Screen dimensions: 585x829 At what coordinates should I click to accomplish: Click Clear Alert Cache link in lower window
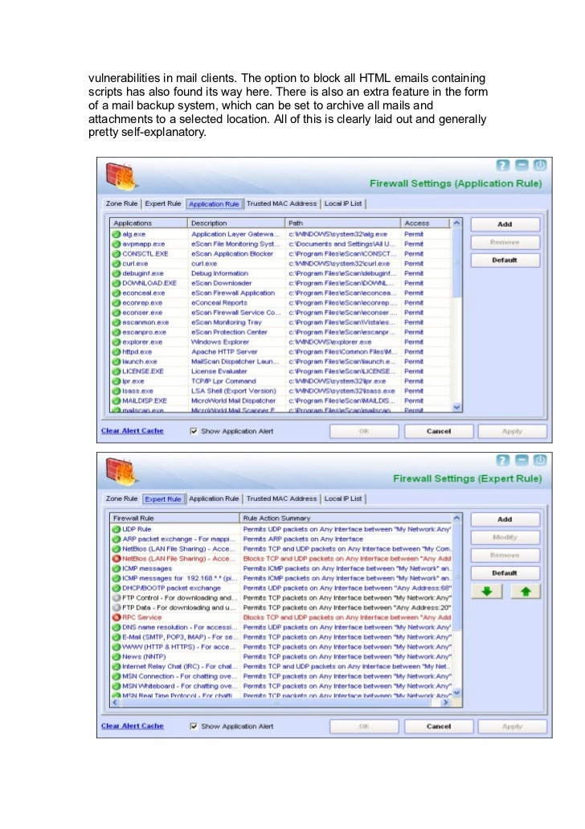(132, 726)
